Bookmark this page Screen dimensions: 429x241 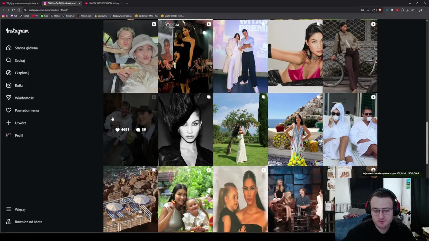(x=18, y=10)
